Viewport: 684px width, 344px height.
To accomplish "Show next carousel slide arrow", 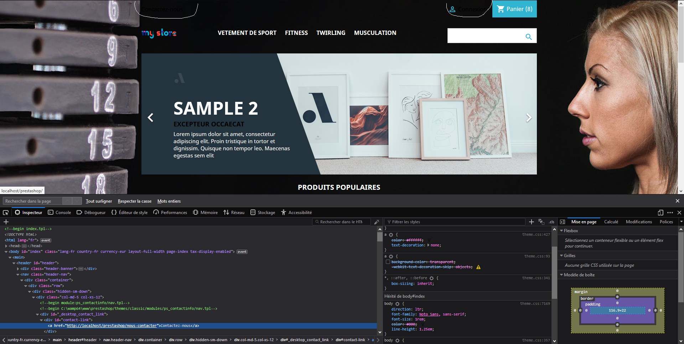I will 529,118.
